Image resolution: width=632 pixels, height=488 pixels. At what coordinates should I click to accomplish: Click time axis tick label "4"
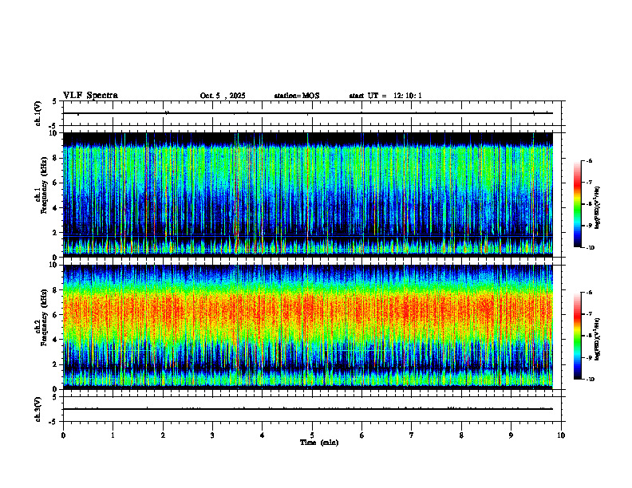[263, 435]
